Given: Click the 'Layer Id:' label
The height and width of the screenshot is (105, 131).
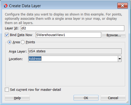Looking at the screenshot, I should click(x=12, y=28).
